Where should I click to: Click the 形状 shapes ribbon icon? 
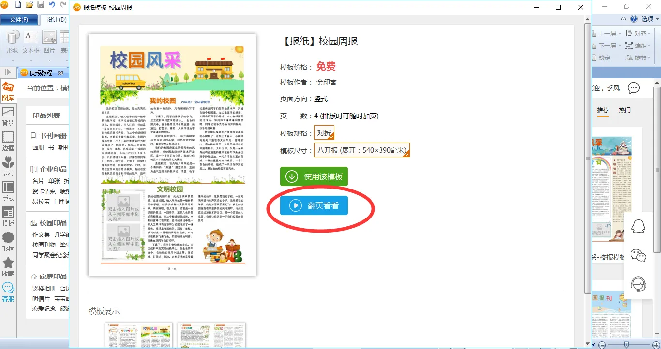tap(13, 37)
